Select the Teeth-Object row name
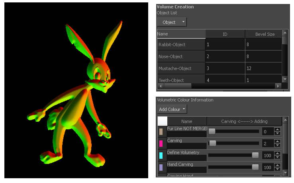 click(181, 79)
